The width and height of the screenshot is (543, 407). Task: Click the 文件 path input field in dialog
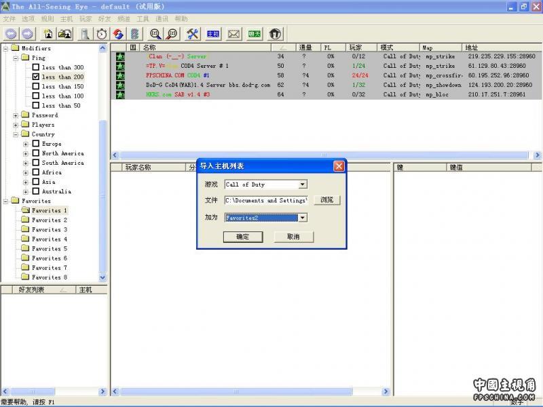coord(266,200)
